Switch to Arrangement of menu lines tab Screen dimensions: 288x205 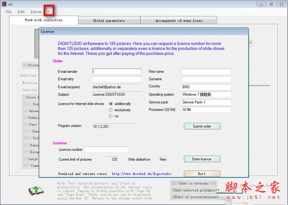point(179,21)
